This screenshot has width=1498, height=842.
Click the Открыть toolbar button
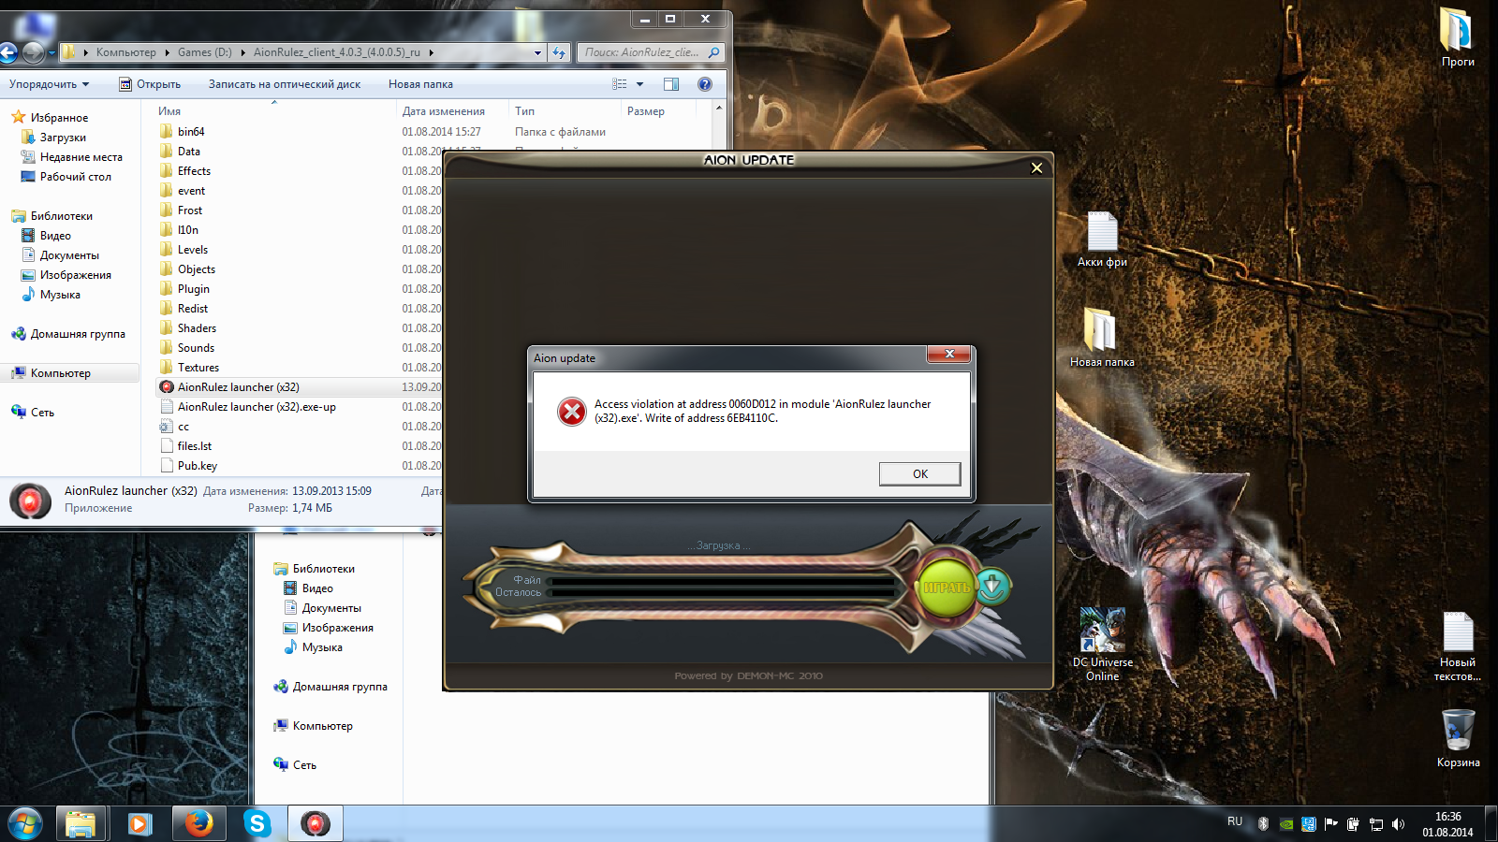point(150,84)
